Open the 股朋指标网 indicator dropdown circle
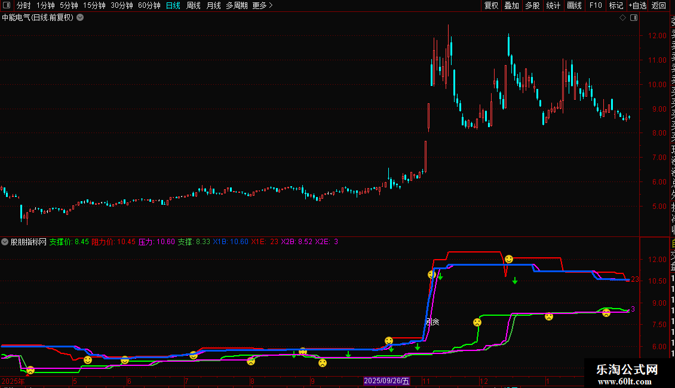 [5, 242]
